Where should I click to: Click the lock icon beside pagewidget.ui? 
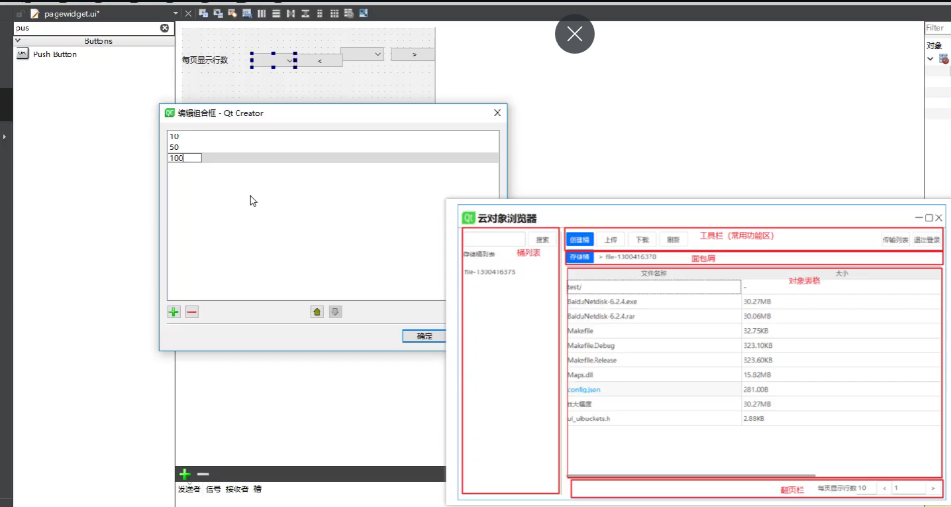coord(21,14)
